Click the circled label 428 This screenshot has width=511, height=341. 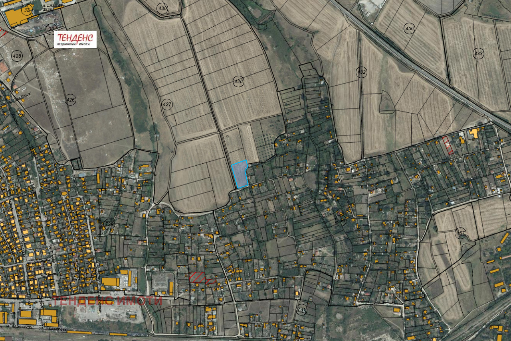[238, 82]
